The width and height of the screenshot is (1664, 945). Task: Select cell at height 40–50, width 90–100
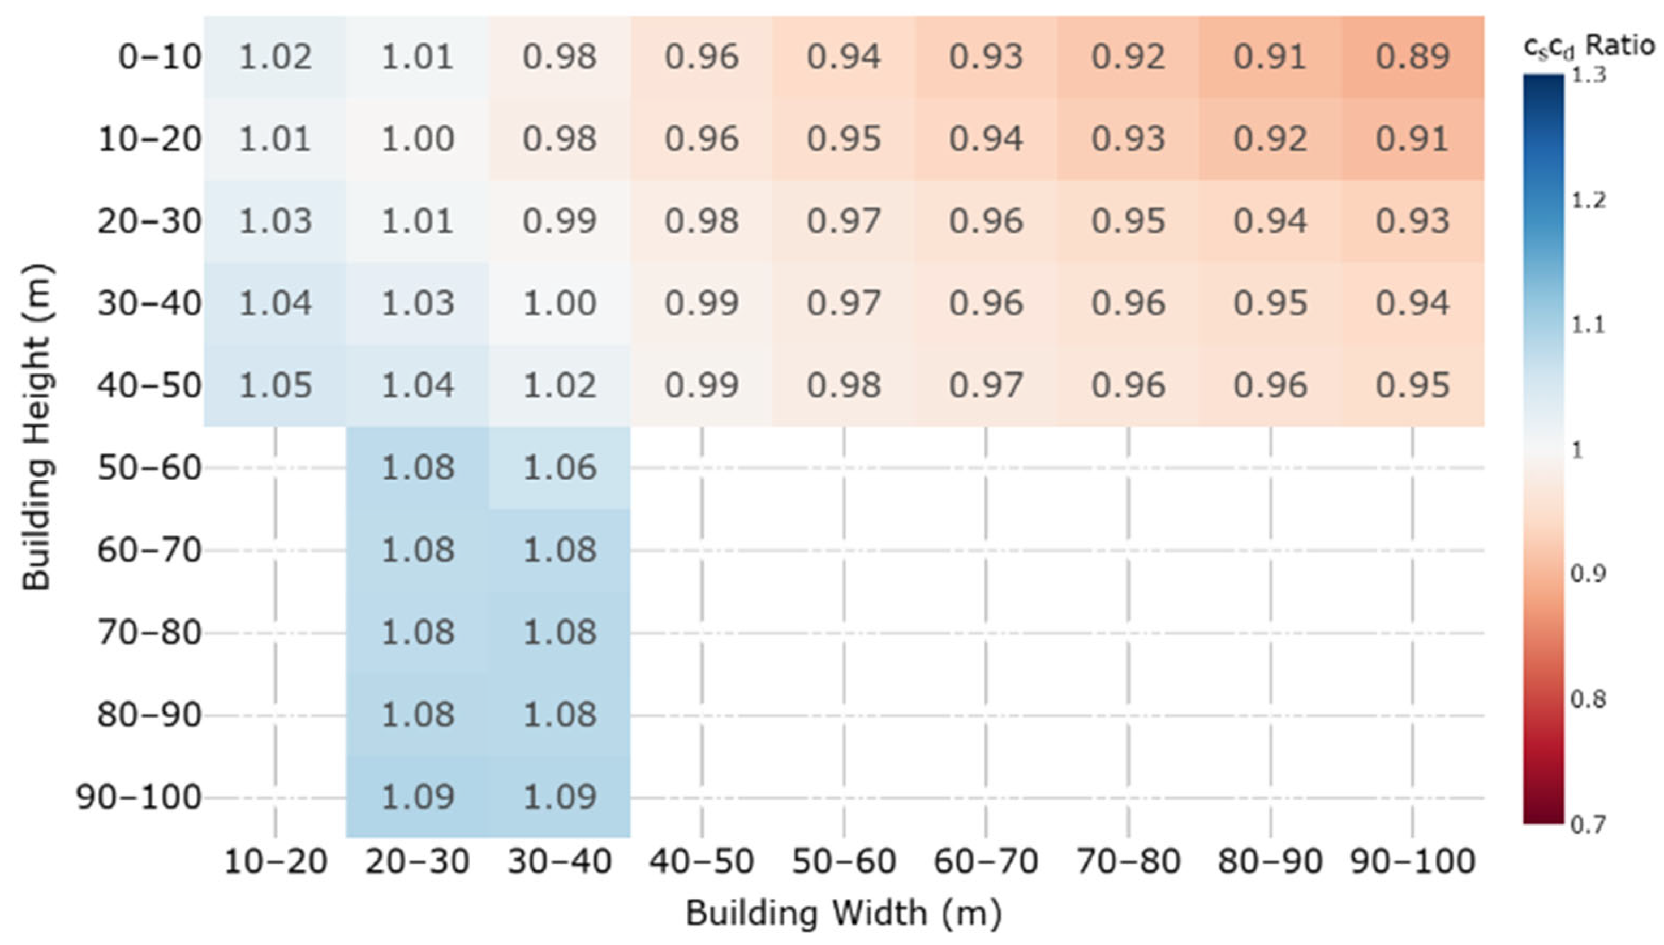point(1412,385)
